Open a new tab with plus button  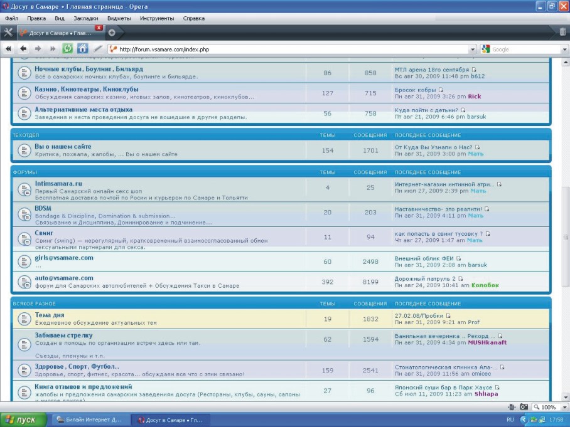(x=112, y=33)
